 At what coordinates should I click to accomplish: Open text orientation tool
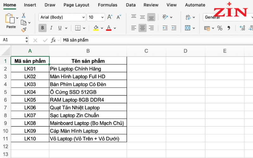(x=165, y=17)
